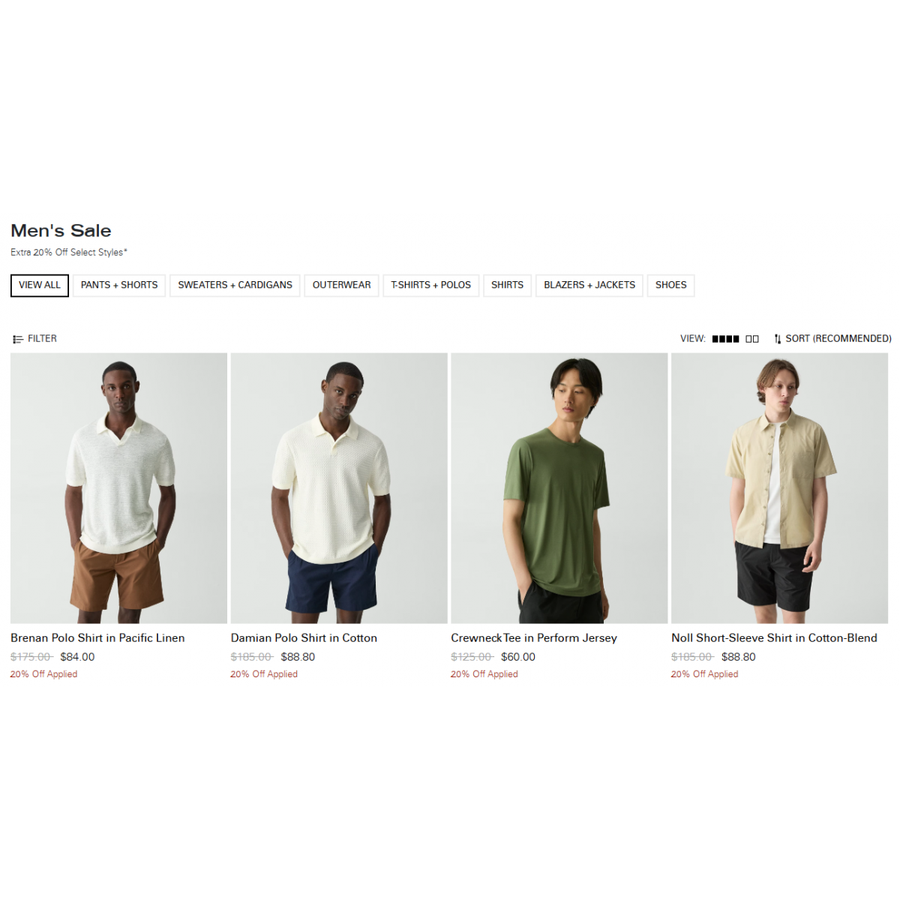Click Brenan Polo Shirt in Pacific Linen link
The image size is (900, 900).
[97, 638]
